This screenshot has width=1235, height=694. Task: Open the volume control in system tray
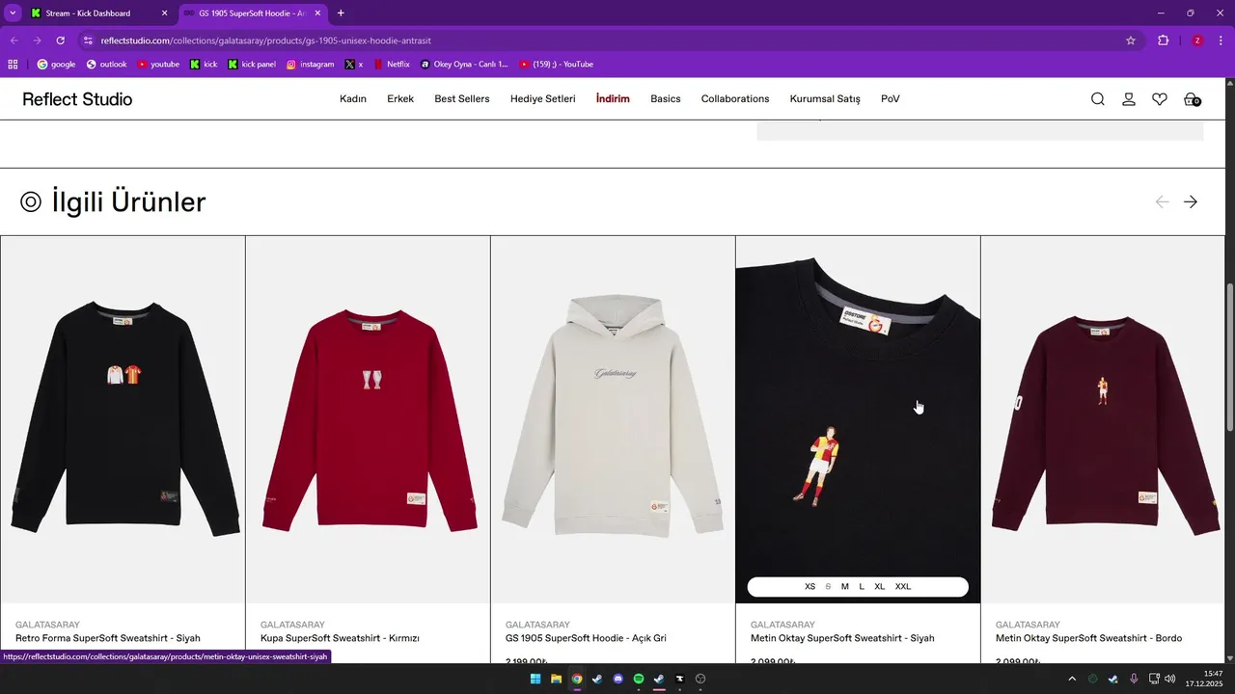coord(1170,679)
